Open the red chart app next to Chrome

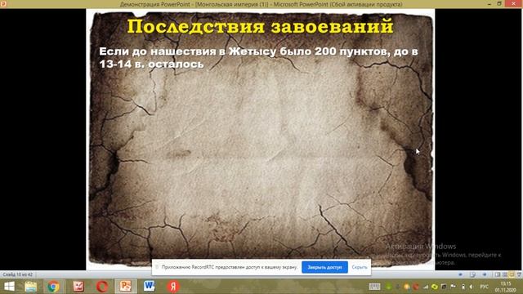click(78, 287)
